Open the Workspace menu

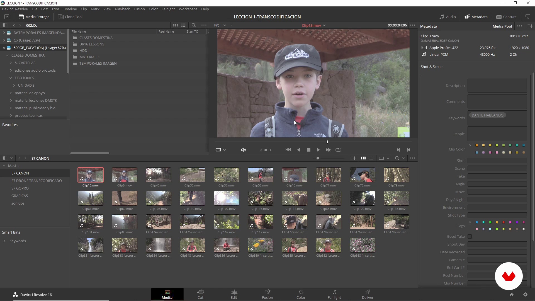pyautogui.click(x=188, y=9)
